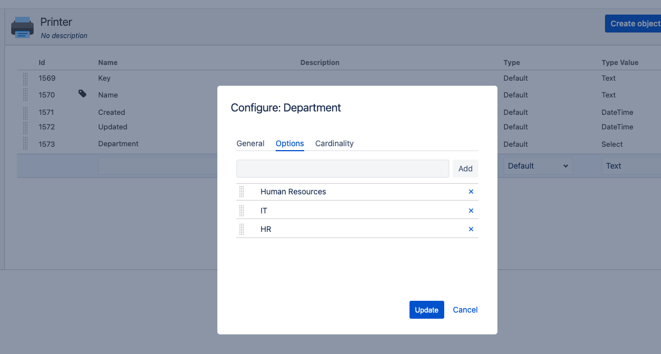Click the Id column header
The image size is (661, 354).
pos(42,62)
